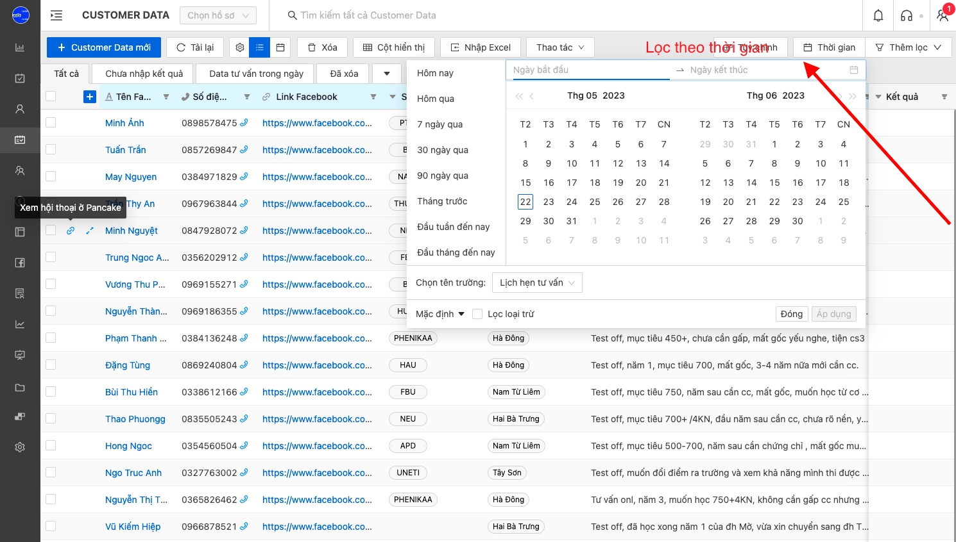Open settings gear in left sidebar
This screenshot has height=542, width=956.
(20, 447)
